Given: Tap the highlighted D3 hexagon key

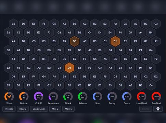Looking at the screenshot, I should (69, 68).
